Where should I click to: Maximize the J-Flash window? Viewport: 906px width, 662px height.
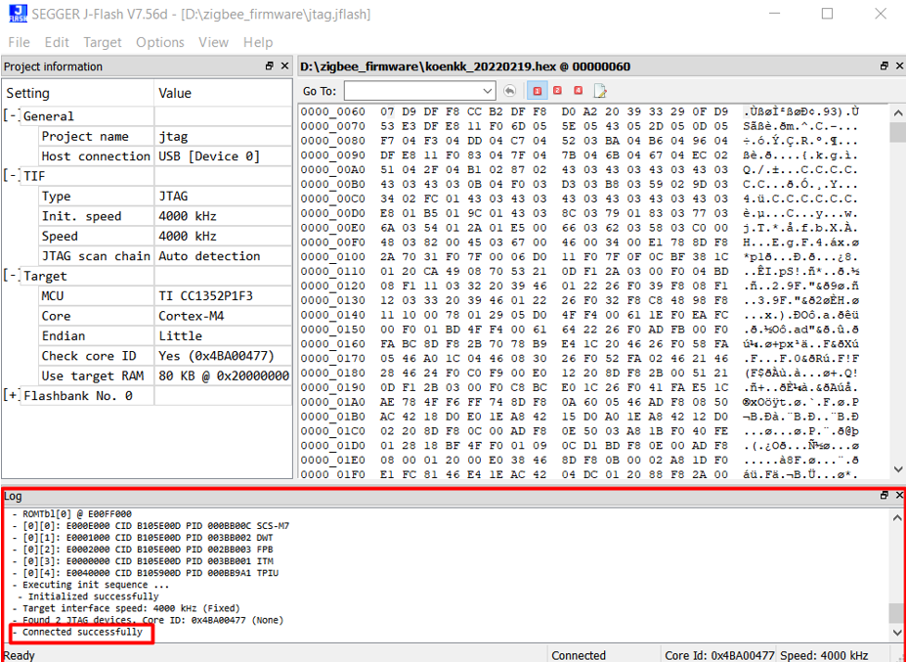click(828, 14)
